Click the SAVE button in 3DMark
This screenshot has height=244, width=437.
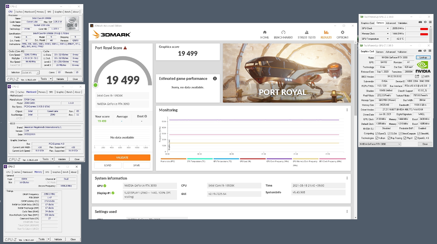137,165
